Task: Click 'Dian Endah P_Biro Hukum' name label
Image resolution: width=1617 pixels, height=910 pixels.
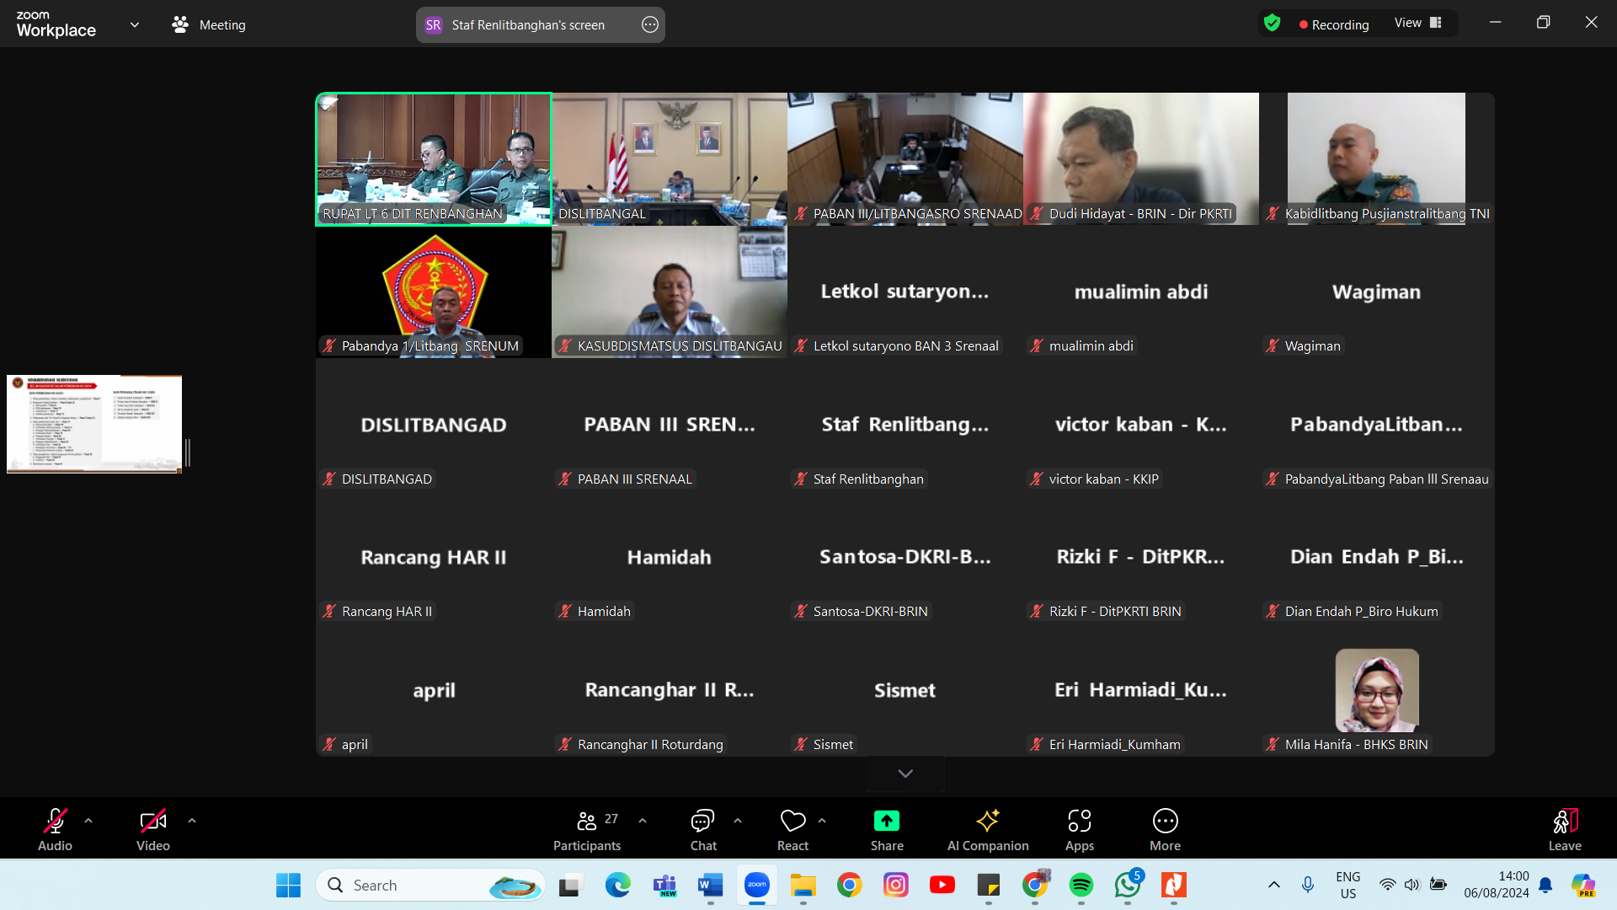Action: click(1361, 611)
